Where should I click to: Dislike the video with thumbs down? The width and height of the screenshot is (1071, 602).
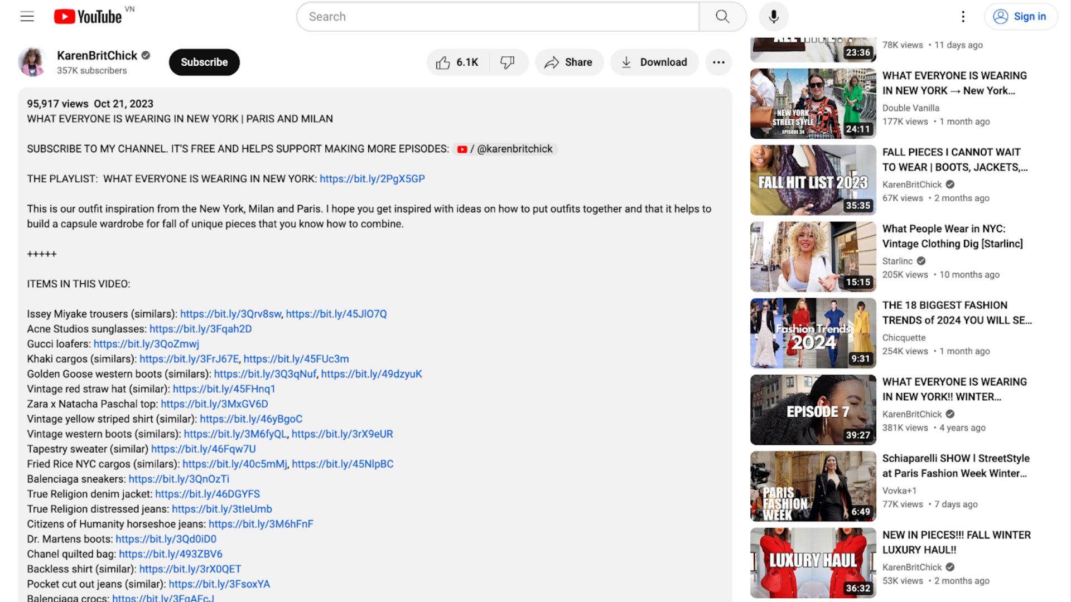coord(508,62)
